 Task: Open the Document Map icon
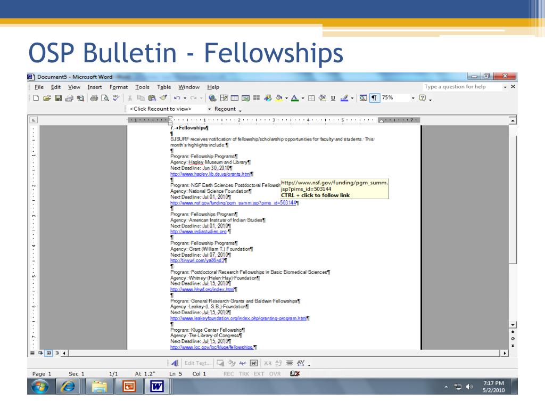point(363,98)
